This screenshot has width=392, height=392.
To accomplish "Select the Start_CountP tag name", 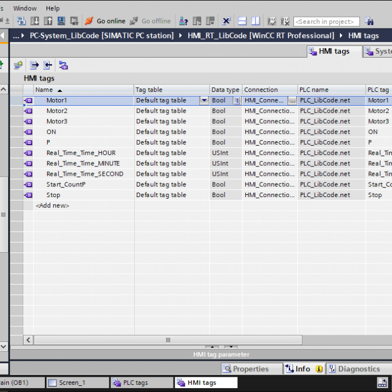I will click(66, 184).
